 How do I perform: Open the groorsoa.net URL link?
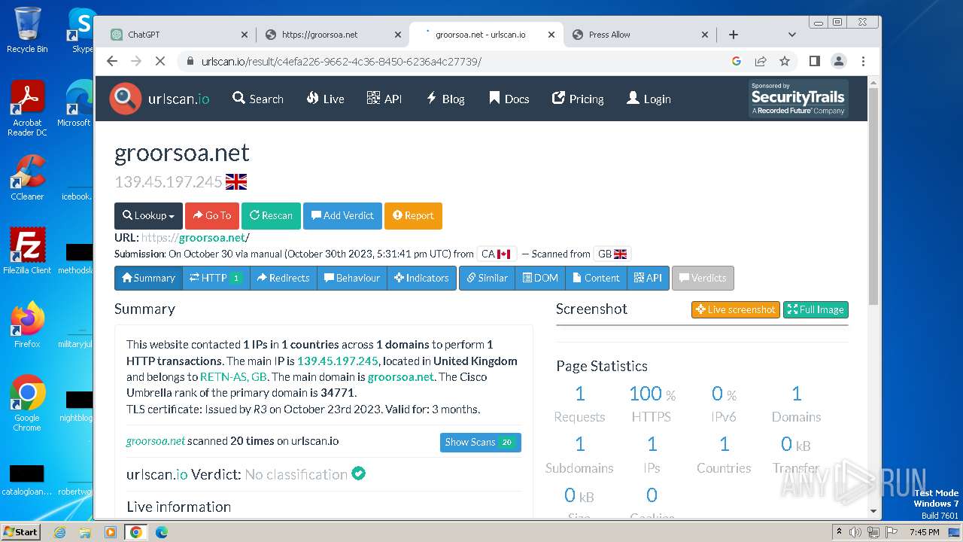[196, 238]
